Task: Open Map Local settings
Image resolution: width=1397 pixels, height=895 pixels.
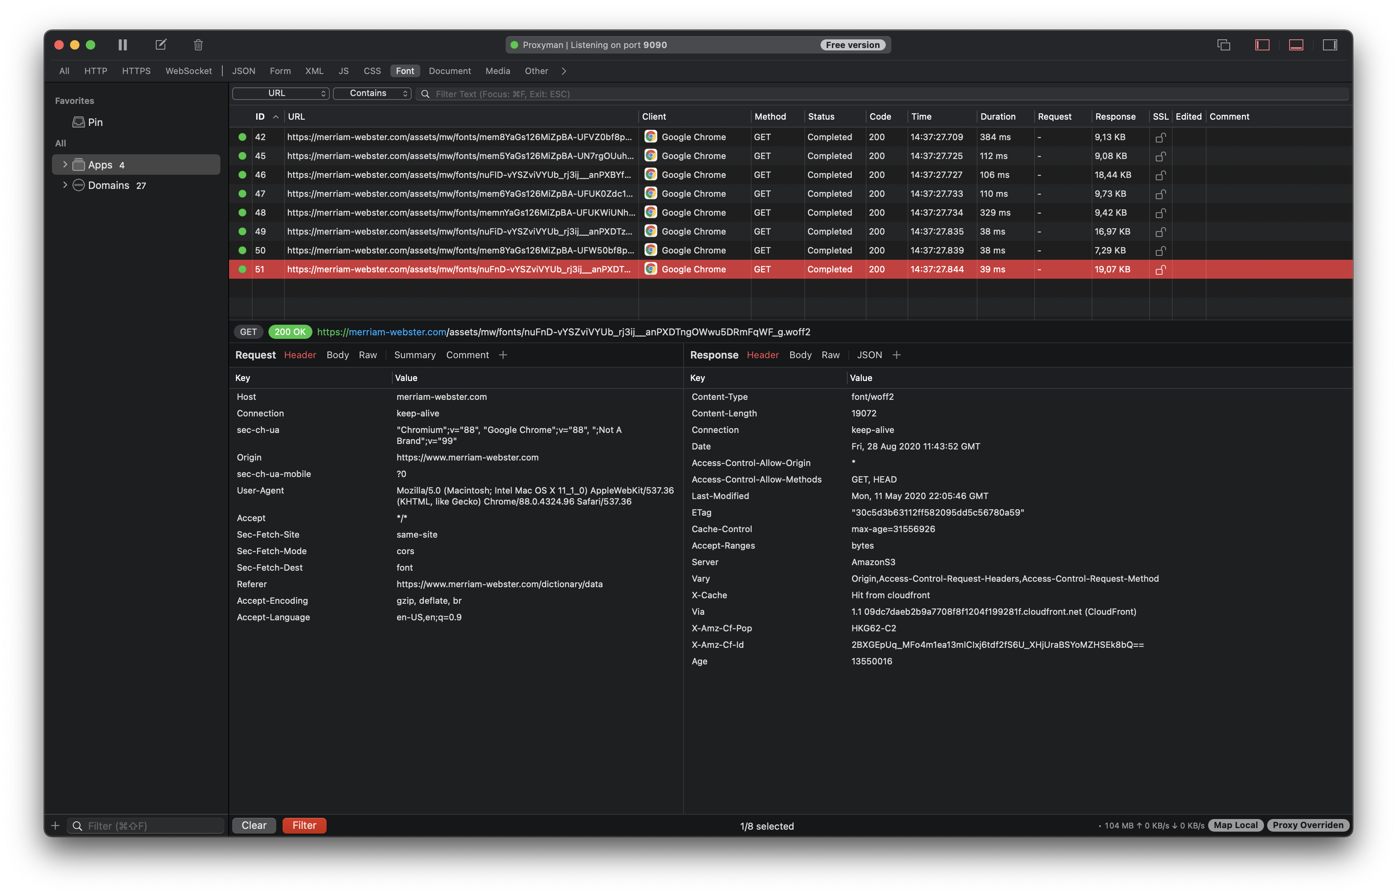Action: [x=1235, y=825]
